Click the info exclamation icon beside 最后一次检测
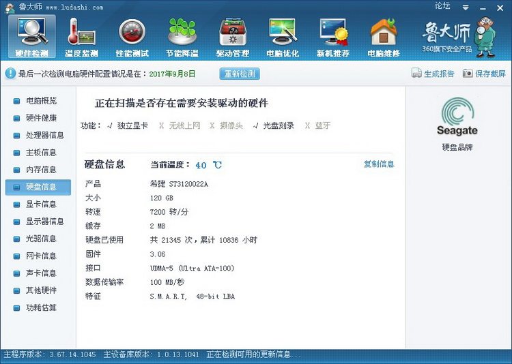The height and width of the screenshot is (364, 512). coord(10,74)
